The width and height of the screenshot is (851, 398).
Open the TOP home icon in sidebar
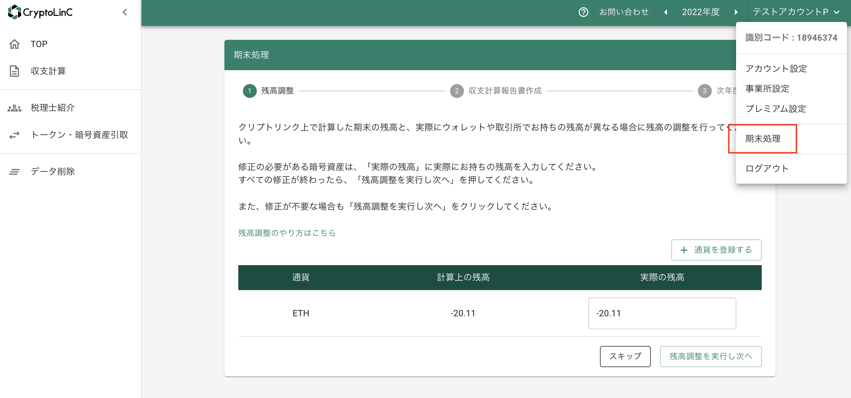(x=14, y=44)
